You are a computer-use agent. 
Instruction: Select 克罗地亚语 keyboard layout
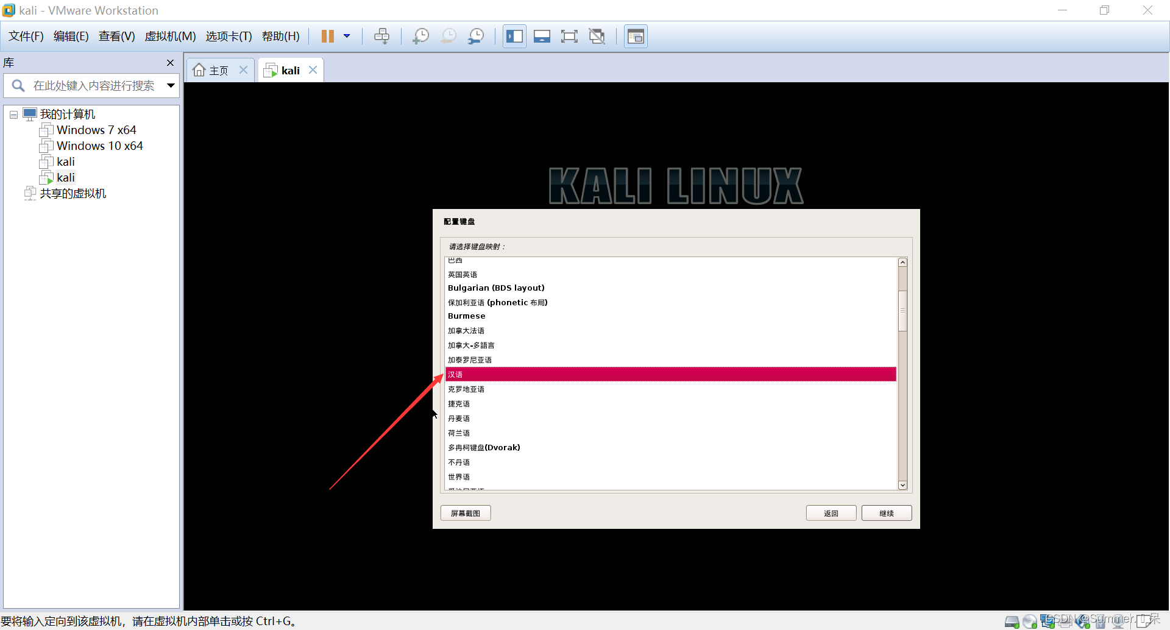tap(671, 389)
